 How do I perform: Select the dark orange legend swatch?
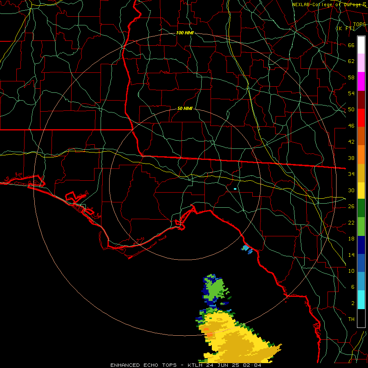click(361, 136)
